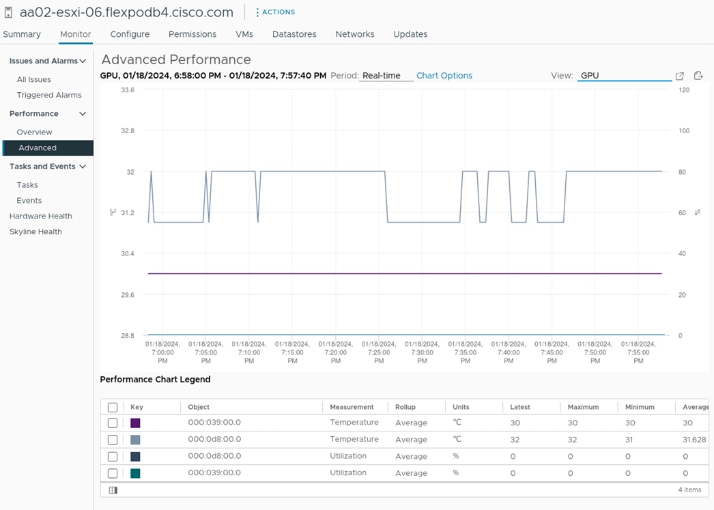The image size is (714, 510).
Task: Open the Permissions tab
Action: tap(192, 34)
